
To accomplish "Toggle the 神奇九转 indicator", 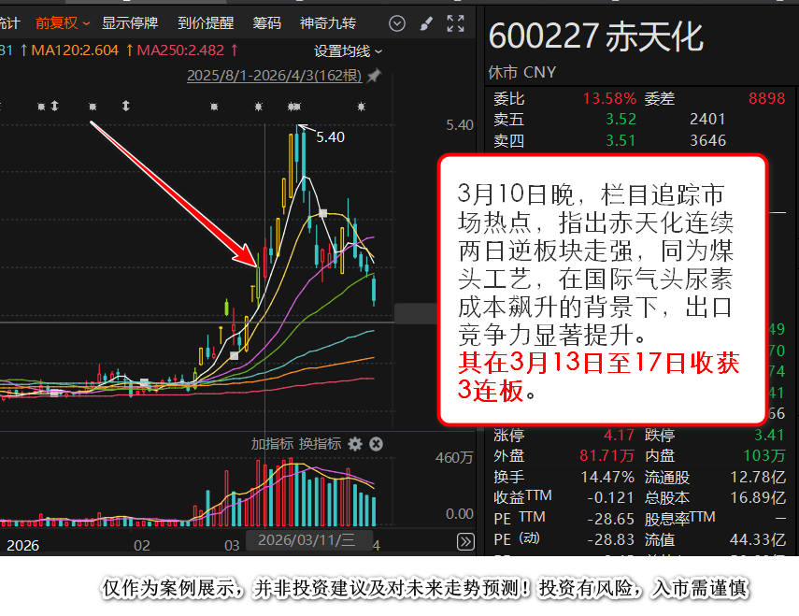I will (x=328, y=23).
